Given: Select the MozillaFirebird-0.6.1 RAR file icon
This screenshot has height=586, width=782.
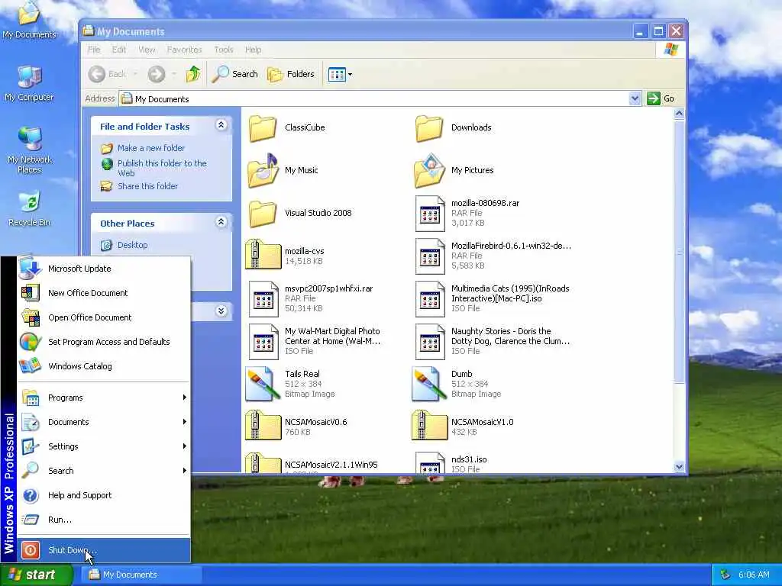Looking at the screenshot, I should coord(430,256).
